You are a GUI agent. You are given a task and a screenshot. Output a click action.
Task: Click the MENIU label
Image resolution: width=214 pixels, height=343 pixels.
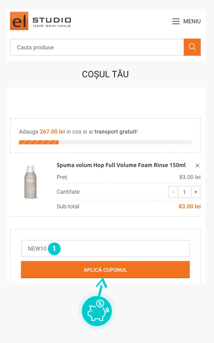(192, 21)
